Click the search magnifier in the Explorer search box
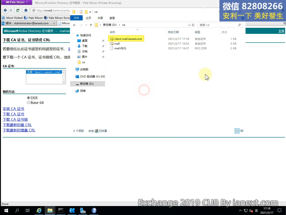 pos(239,25)
